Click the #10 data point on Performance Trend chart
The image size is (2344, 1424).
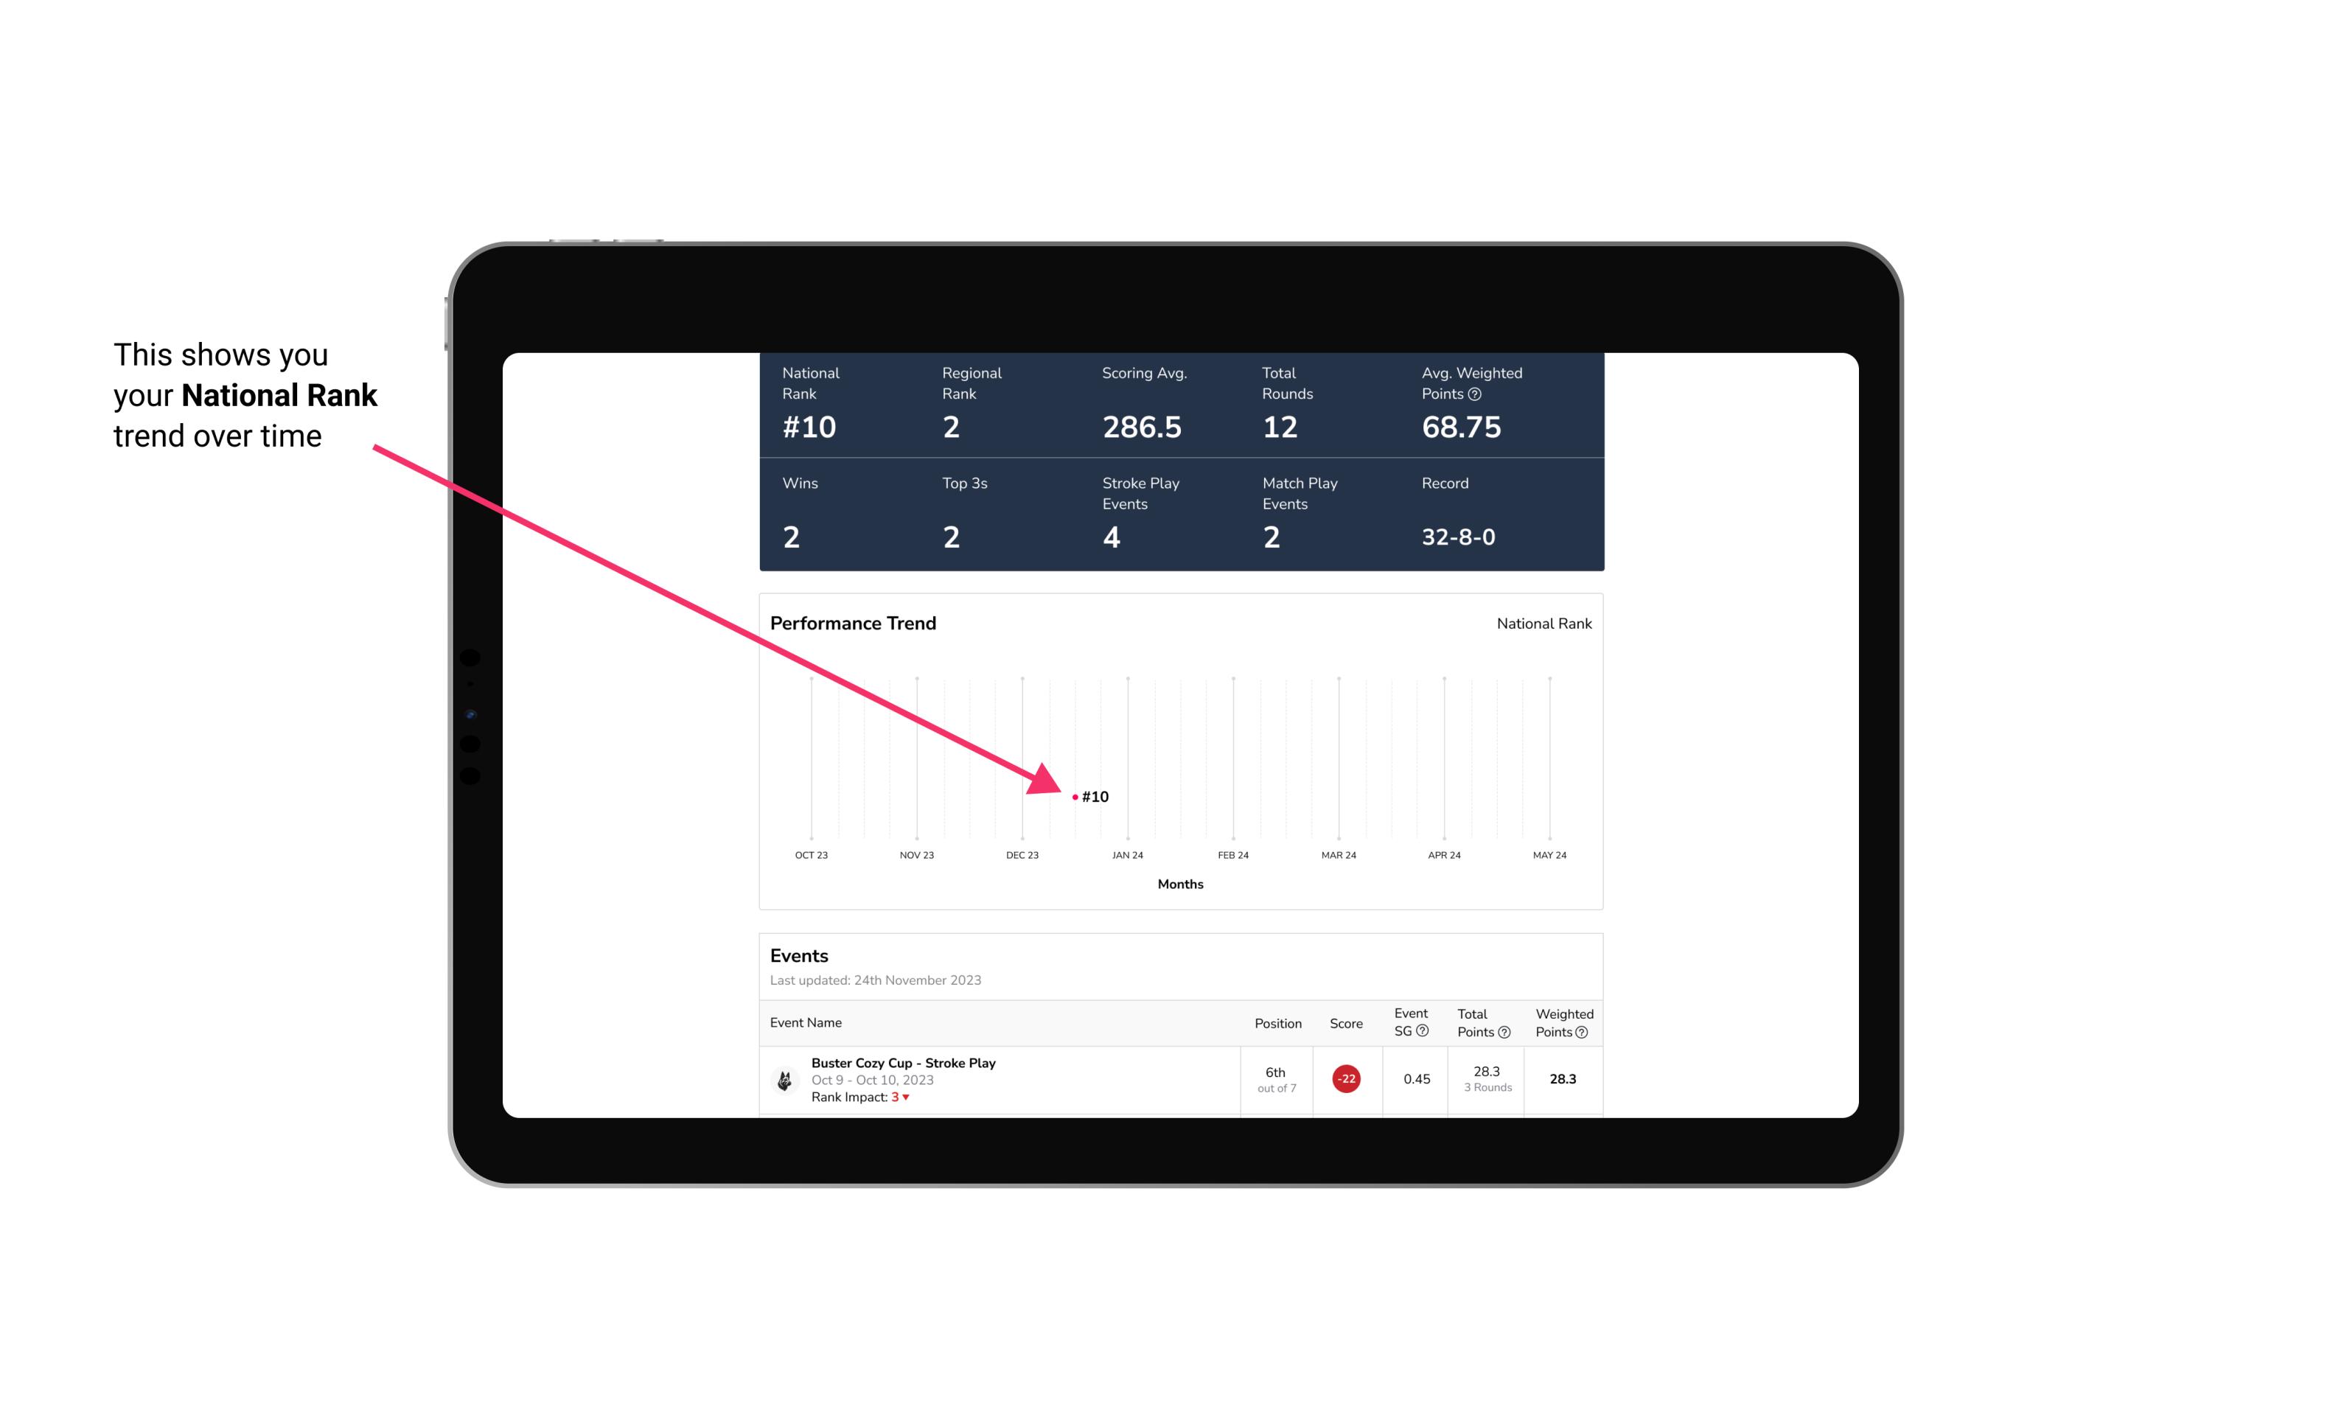click(1072, 795)
